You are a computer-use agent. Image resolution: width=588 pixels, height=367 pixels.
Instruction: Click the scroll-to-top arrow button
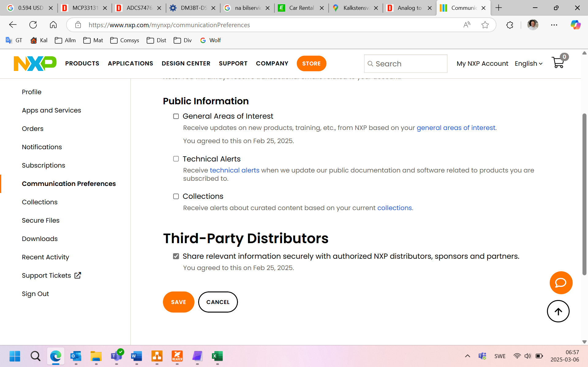pos(558,311)
